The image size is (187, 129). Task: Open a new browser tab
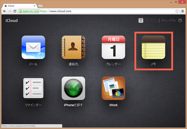pyautogui.click(x=40, y=6)
